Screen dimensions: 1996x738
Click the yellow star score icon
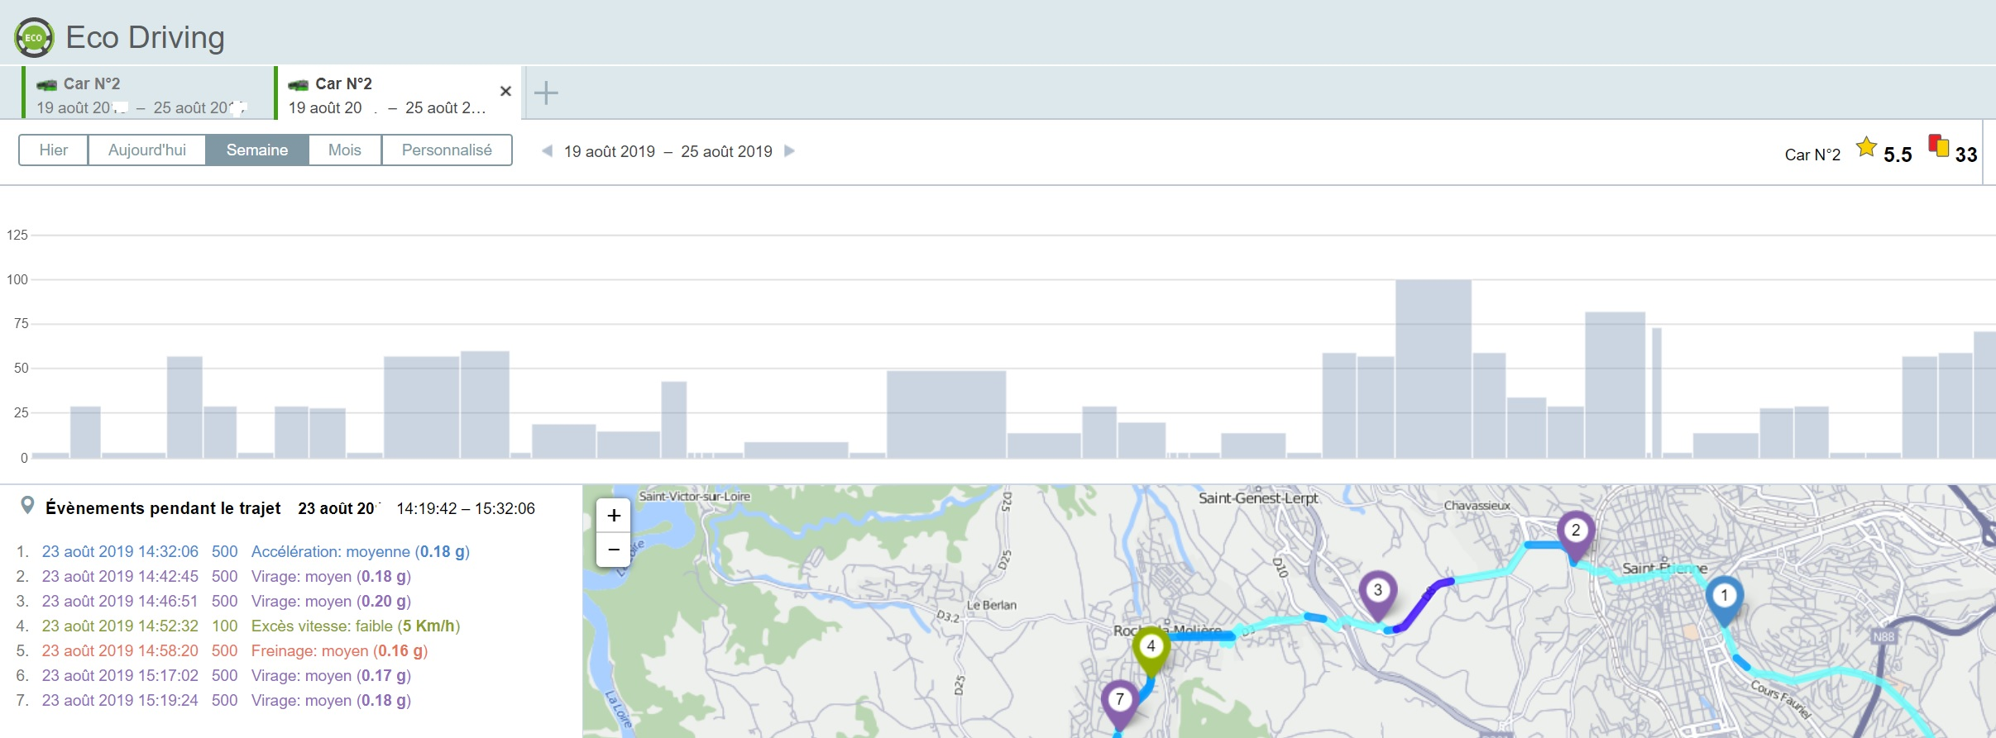point(1866,148)
